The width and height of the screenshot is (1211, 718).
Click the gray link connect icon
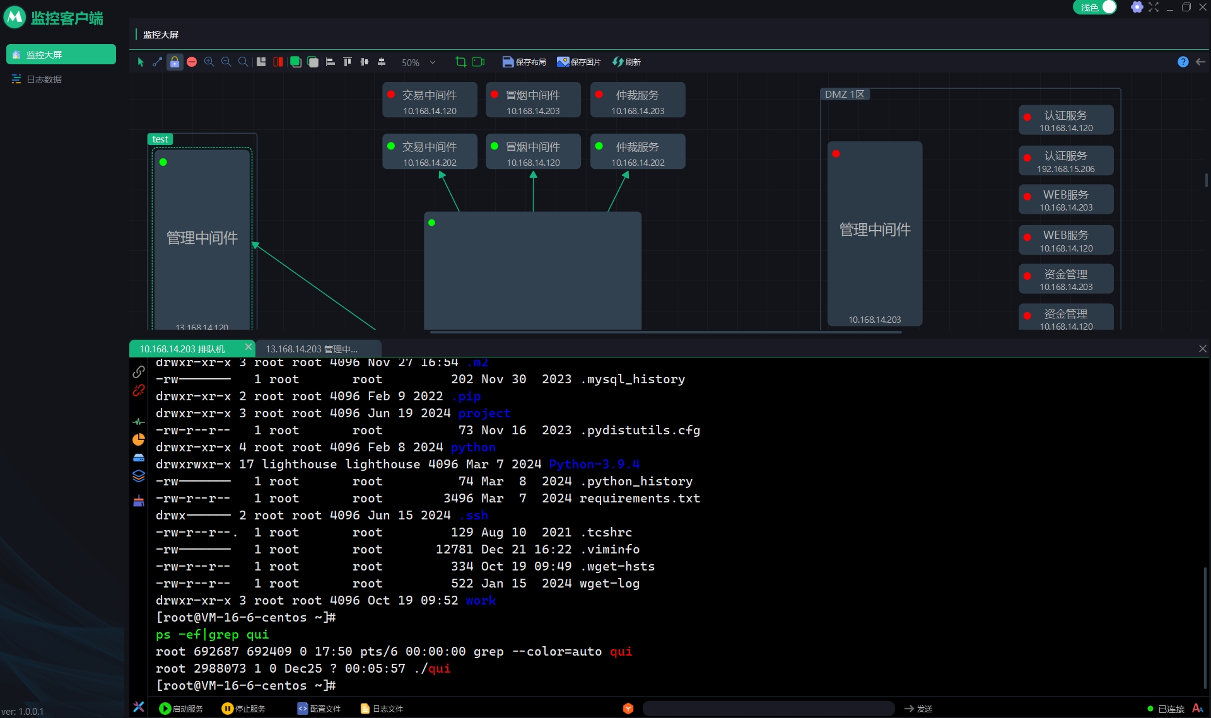[139, 372]
